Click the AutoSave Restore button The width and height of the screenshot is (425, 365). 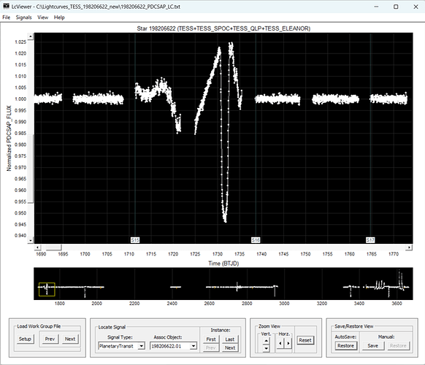coord(345,346)
